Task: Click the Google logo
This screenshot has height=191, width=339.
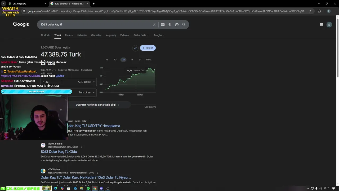Action: (21, 24)
